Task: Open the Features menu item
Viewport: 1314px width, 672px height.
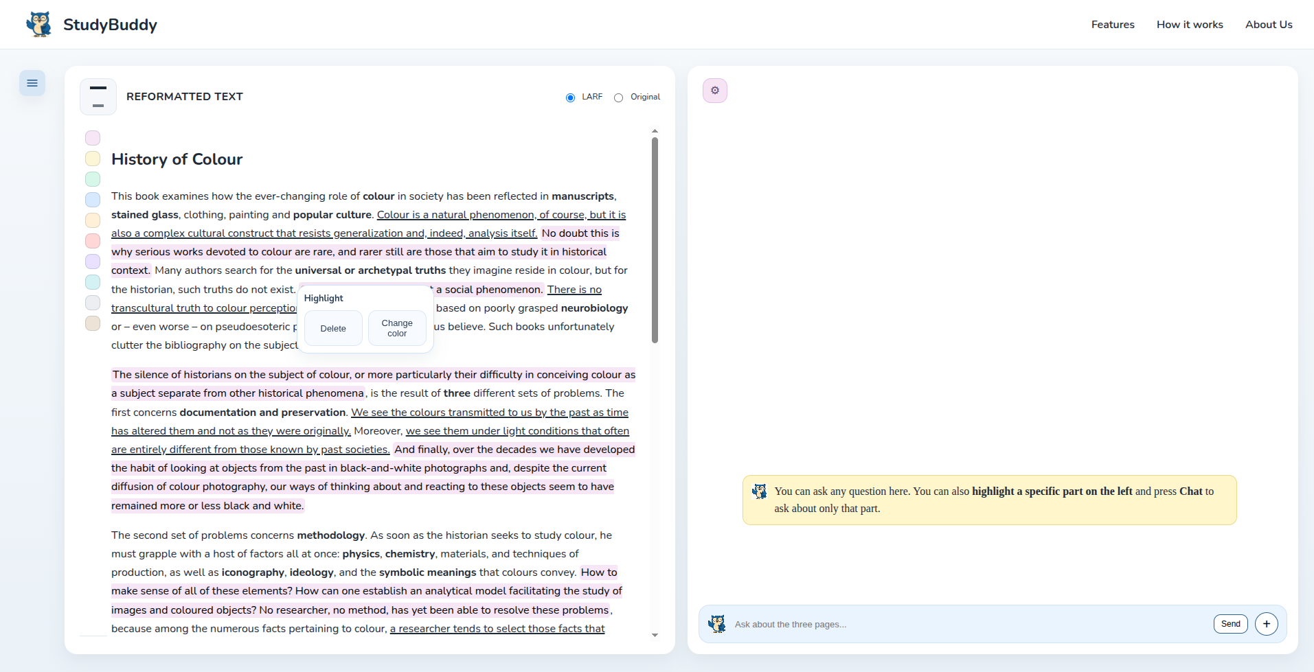Action: (1113, 25)
